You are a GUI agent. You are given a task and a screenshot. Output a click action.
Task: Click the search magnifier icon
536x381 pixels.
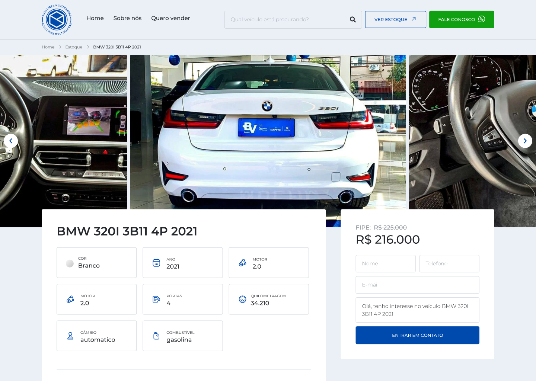(352, 20)
